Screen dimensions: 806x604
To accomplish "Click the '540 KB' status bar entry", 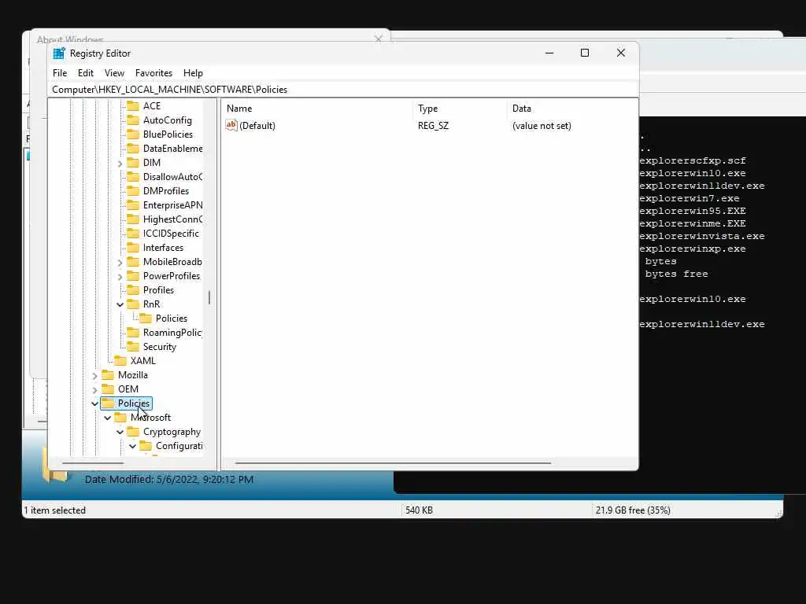I will [x=419, y=510].
